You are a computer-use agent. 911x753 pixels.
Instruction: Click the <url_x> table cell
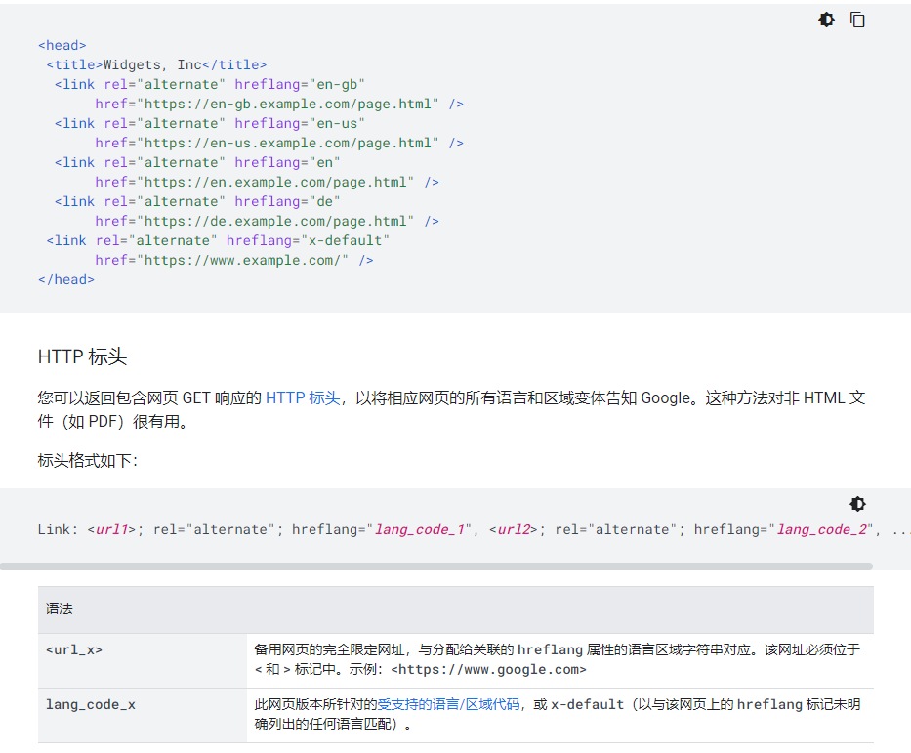click(143, 660)
